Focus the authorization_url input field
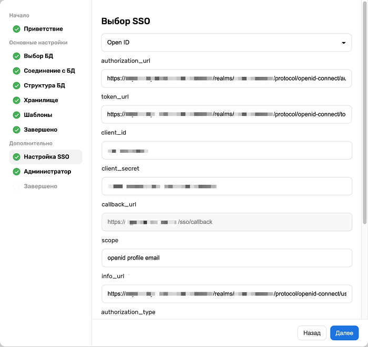This screenshot has width=368, height=347. pos(226,78)
